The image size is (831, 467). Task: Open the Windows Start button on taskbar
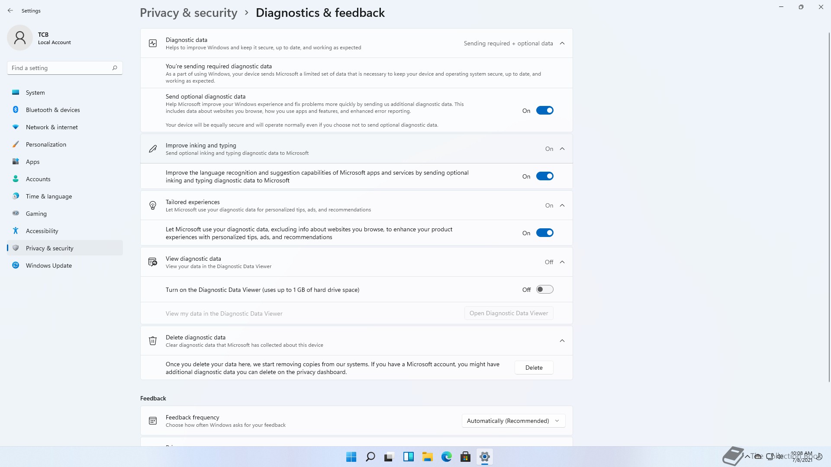pos(351,457)
